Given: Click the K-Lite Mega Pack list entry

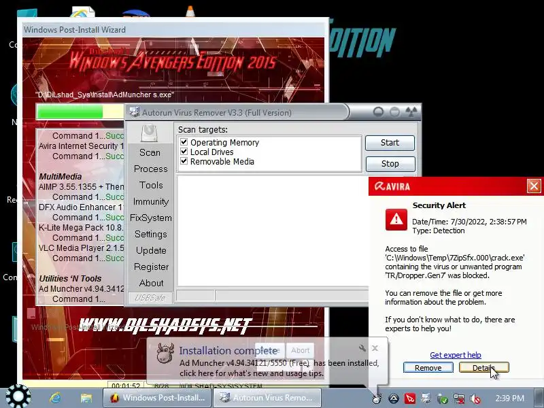Looking at the screenshot, I should click(x=81, y=228).
